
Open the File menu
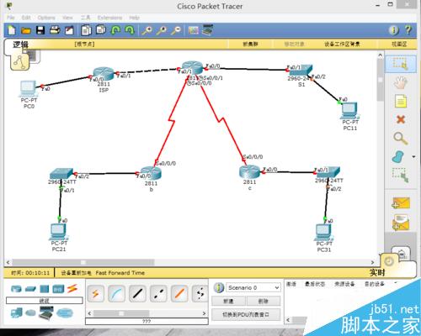pos(11,18)
